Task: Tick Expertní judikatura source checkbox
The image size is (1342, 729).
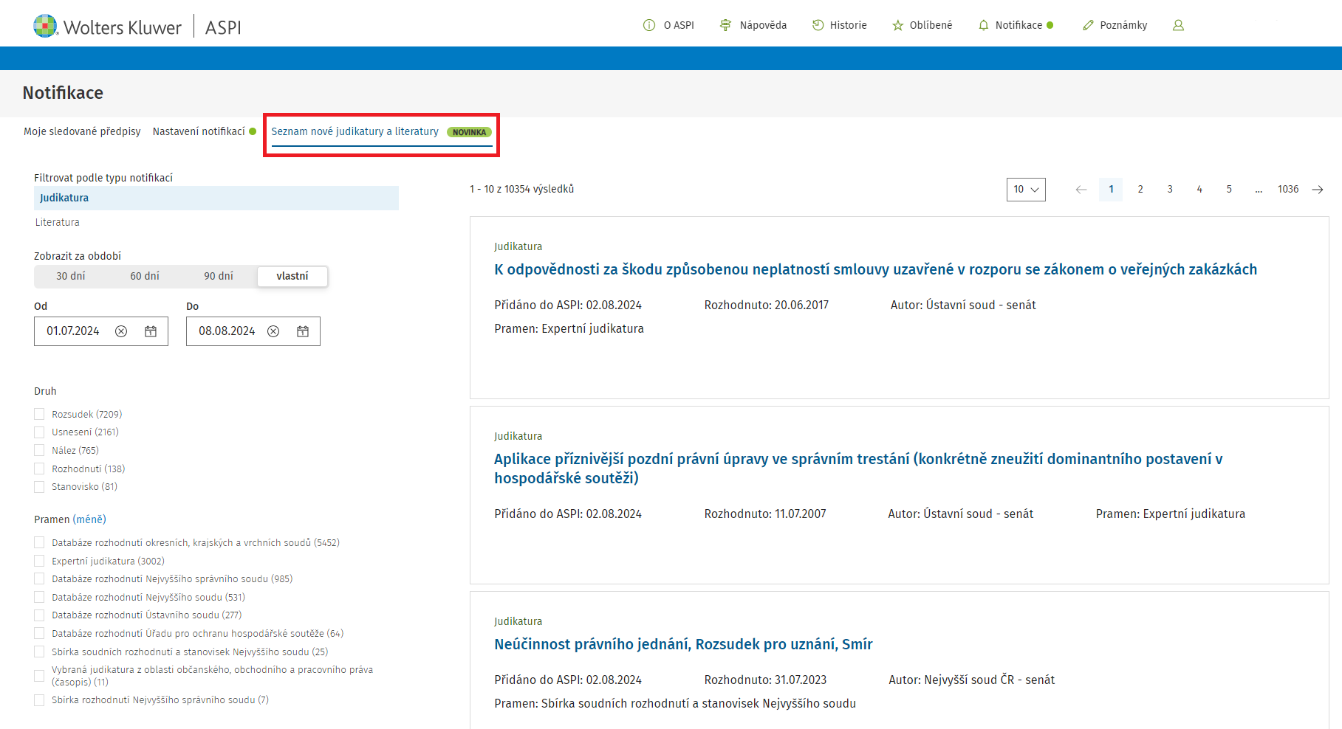Action: [x=39, y=561]
